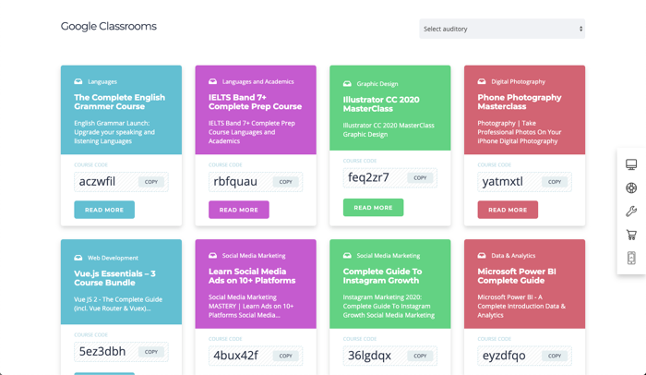
Task: Click the Graphic Design category icon
Action: (x=347, y=84)
